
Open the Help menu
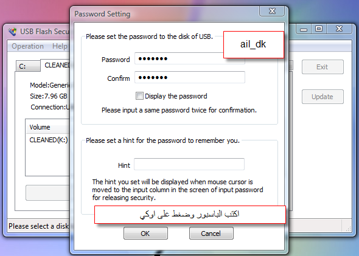[x=60, y=46]
